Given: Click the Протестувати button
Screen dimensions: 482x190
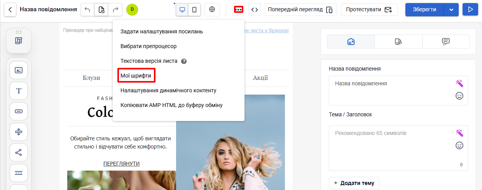Looking at the screenshot, I should click(369, 10).
